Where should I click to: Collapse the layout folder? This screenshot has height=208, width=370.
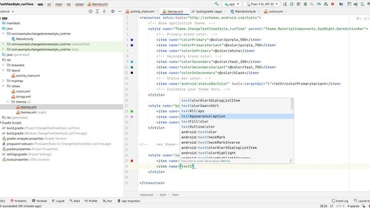click(3, 70)
